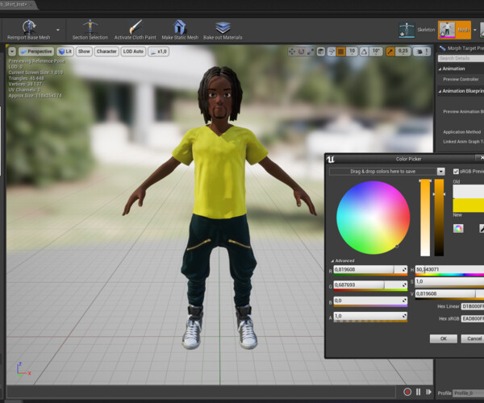Viewport: 484px width, 403px height.
Task: Click the Old color swatch
Action: tap(468, 192)
